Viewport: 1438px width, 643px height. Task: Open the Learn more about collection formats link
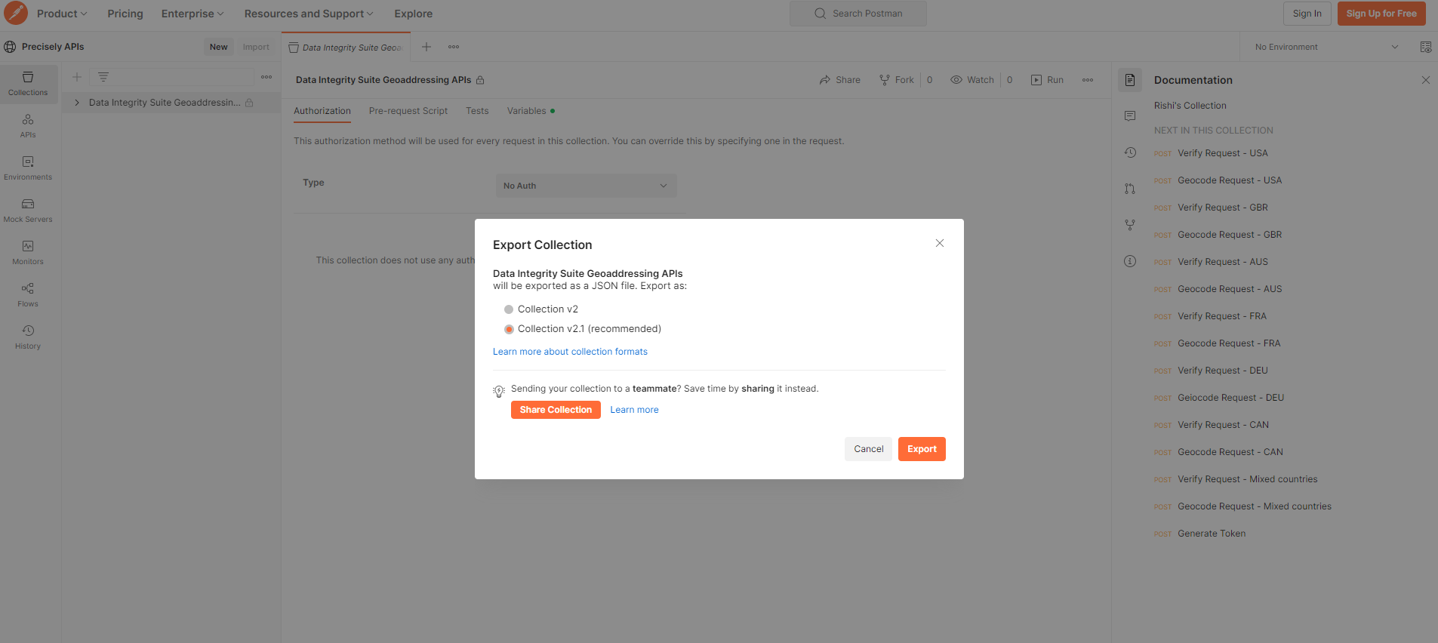570,351
